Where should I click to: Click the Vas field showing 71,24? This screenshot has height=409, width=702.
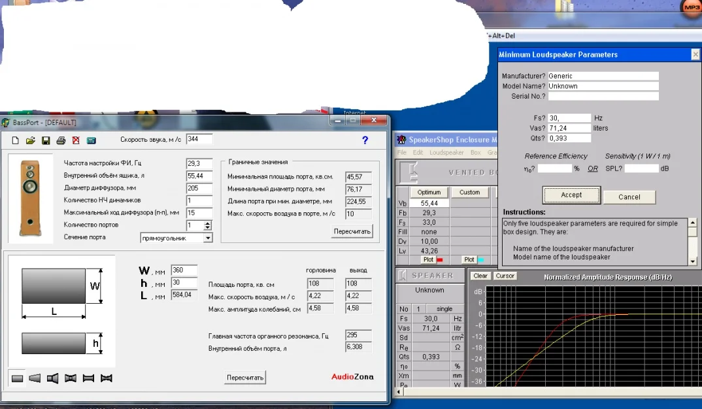(569, 128)
